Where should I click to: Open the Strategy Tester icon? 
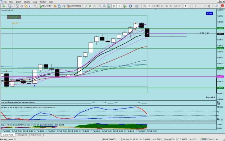pos(35,6)
